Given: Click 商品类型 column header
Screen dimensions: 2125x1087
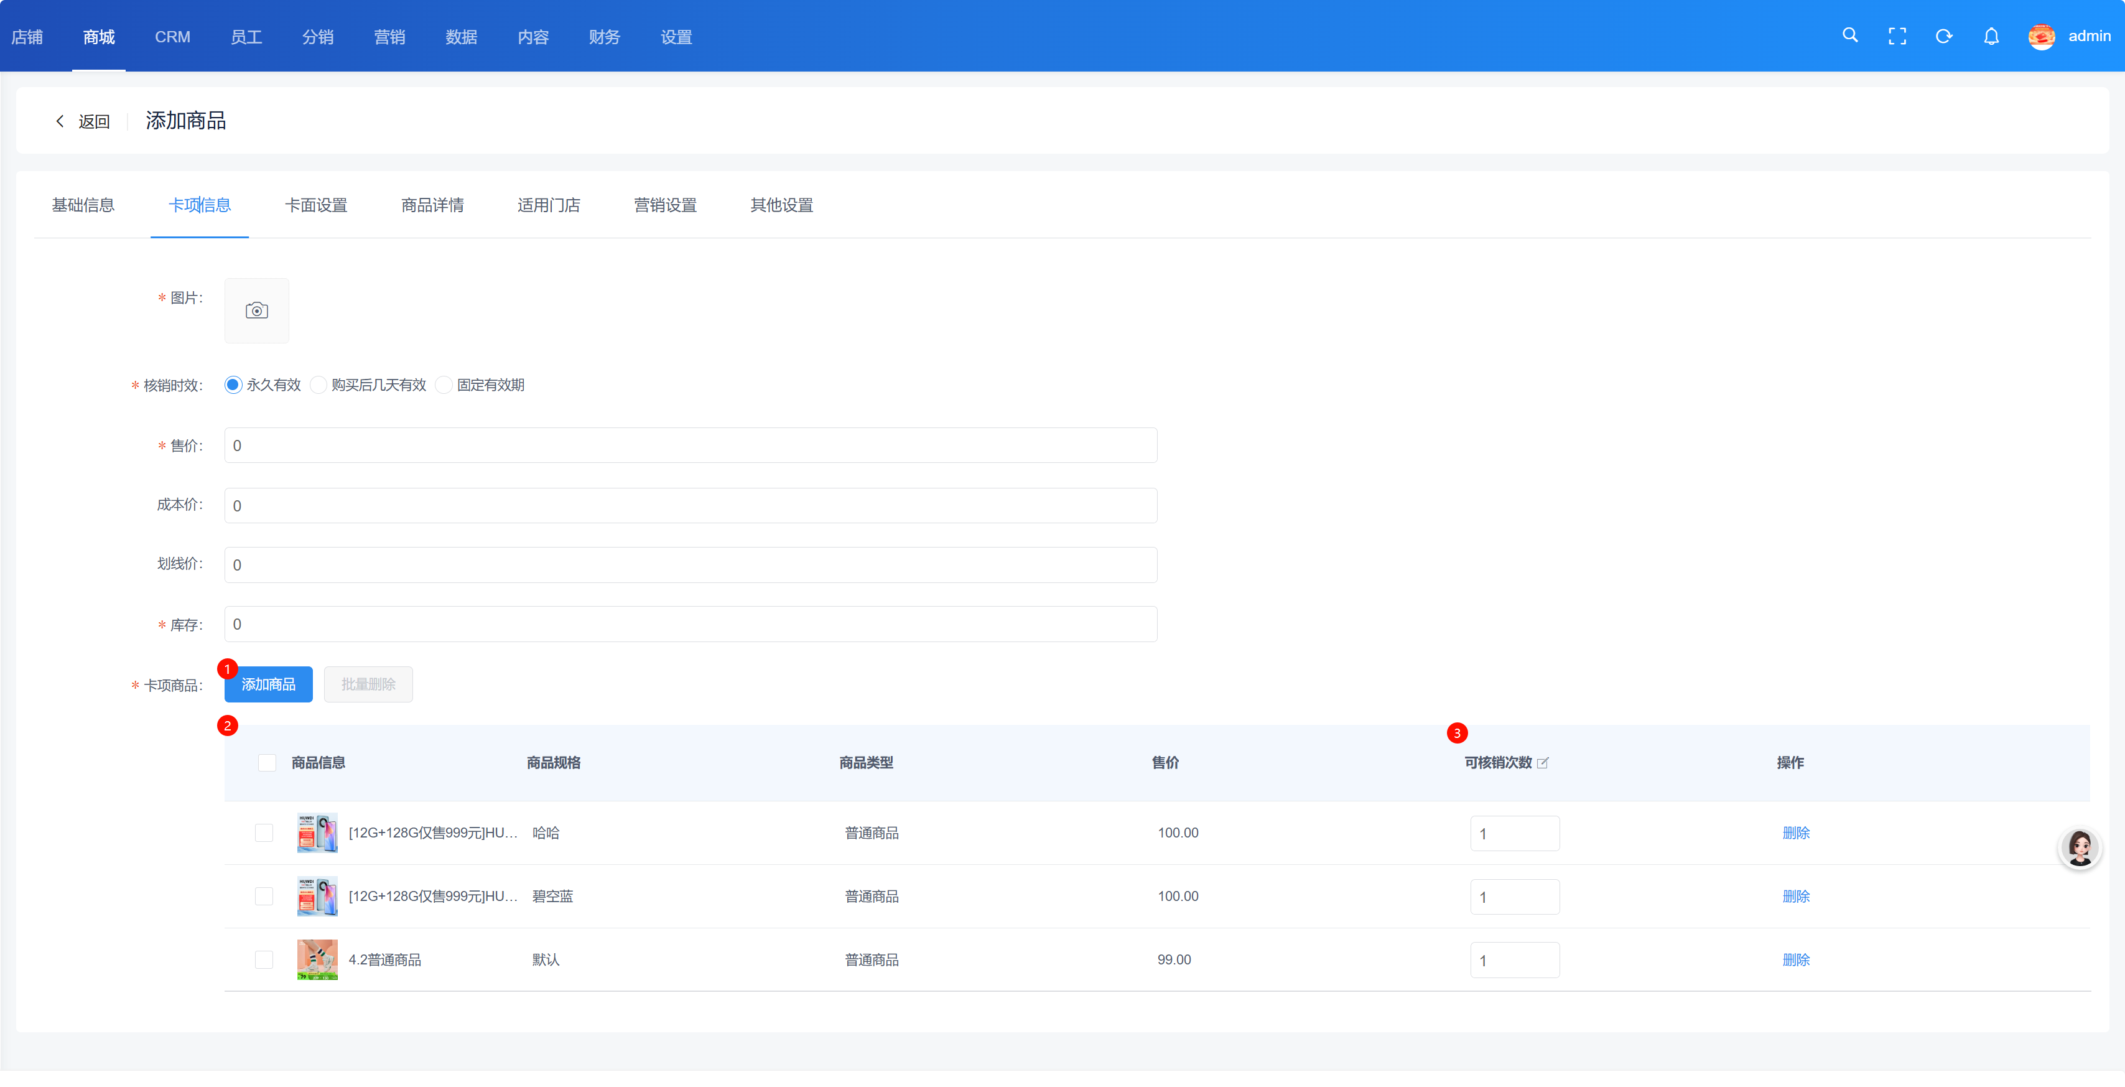Looking at the screenshot, I should pyautogui.click(x=866, y=763).
